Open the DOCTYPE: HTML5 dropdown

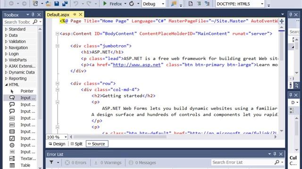(262, 4)
